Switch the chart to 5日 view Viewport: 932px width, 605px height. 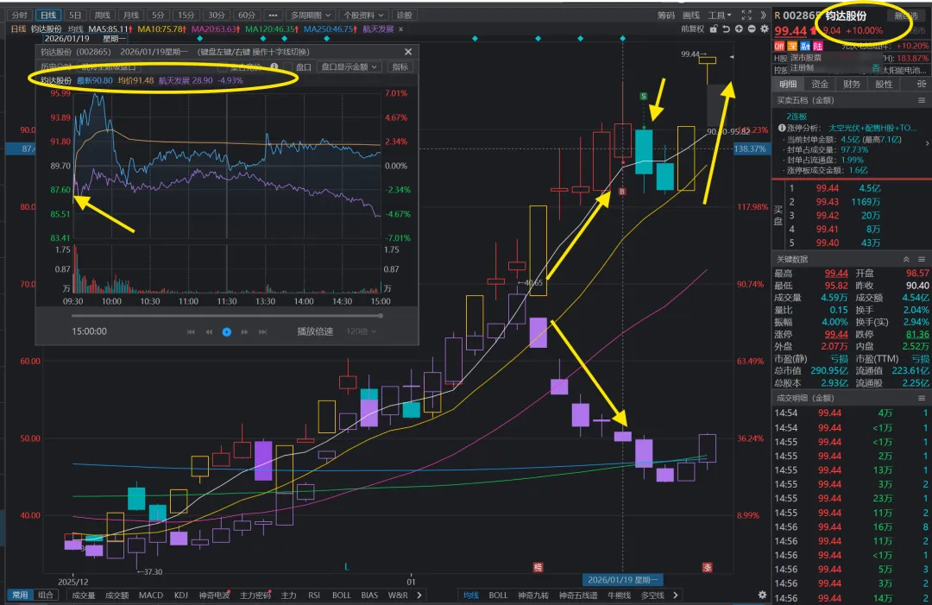click(75, 15)
